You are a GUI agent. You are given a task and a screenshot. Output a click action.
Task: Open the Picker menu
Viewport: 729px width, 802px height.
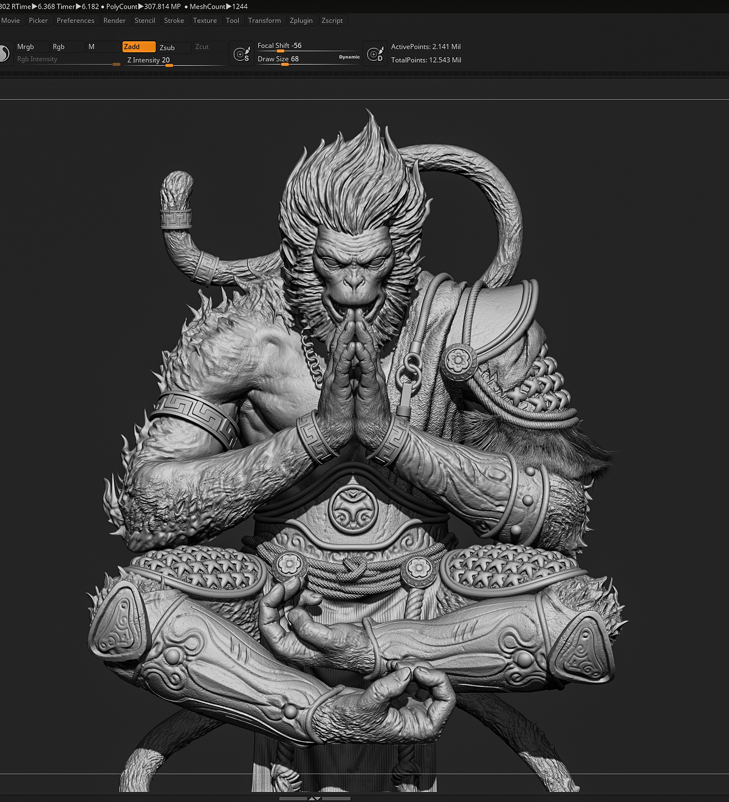[x=38, y=21]
